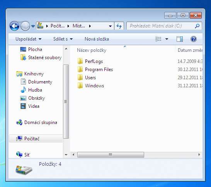
Task: Create new folder via Nová složka
Action: 97,39
